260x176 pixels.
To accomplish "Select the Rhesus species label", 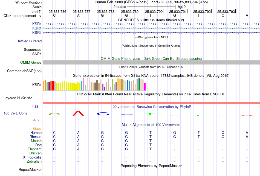I will (36, 137).
